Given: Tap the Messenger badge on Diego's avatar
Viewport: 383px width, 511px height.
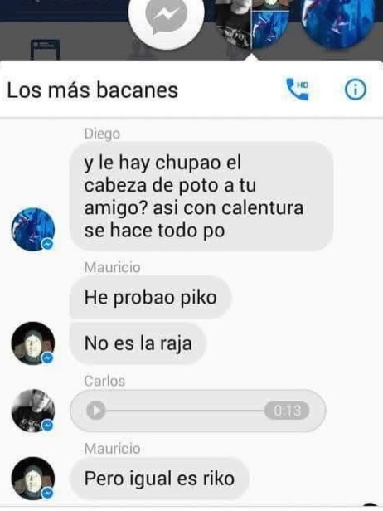Looking at the screenshot, I should point(47,244).
